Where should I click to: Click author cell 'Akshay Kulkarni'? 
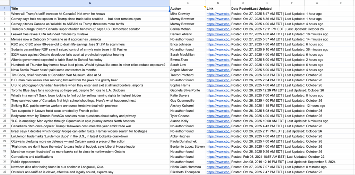pos(188,106)
